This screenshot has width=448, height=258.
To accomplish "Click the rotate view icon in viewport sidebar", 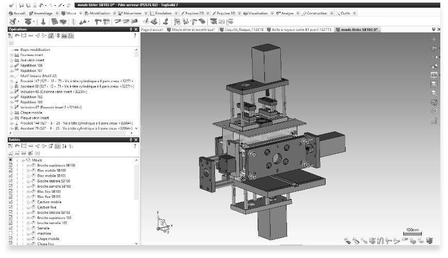I will (434, 112).
